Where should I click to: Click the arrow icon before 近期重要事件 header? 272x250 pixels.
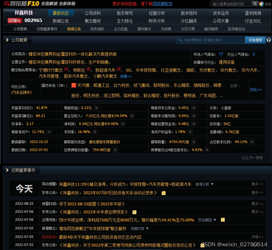(7, 170)
